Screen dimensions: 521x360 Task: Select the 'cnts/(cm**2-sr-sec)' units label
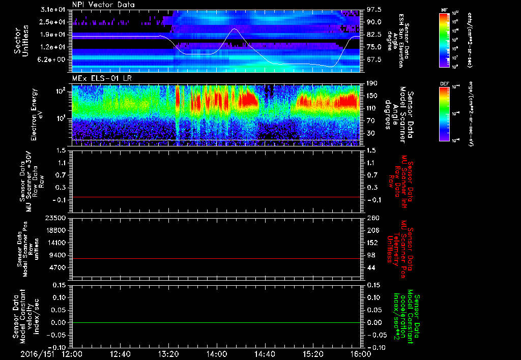(469, 40)
